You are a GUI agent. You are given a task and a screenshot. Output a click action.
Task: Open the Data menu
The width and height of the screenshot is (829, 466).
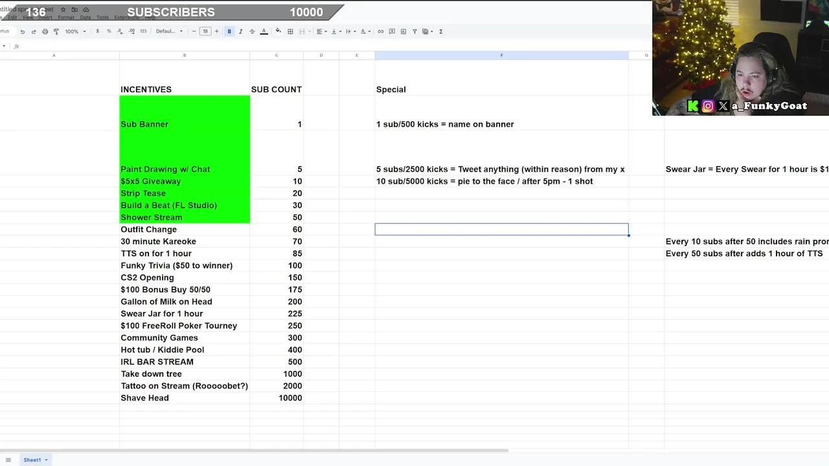(85, 17)
